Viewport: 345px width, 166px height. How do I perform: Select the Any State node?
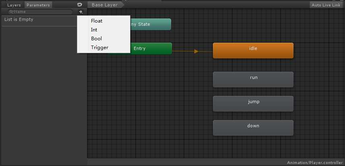pyautogui.click(x=151, y=24)
